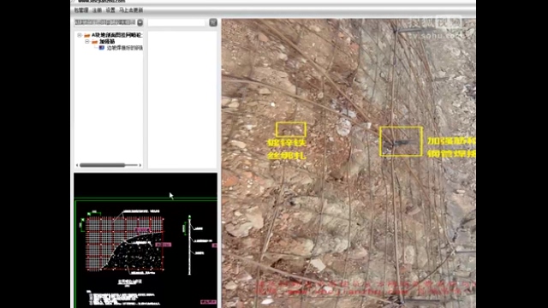The height and width of the screenshot is (308, 548).
Task: Open the first menu bar item, left of 注册
Action: (81, 10)
